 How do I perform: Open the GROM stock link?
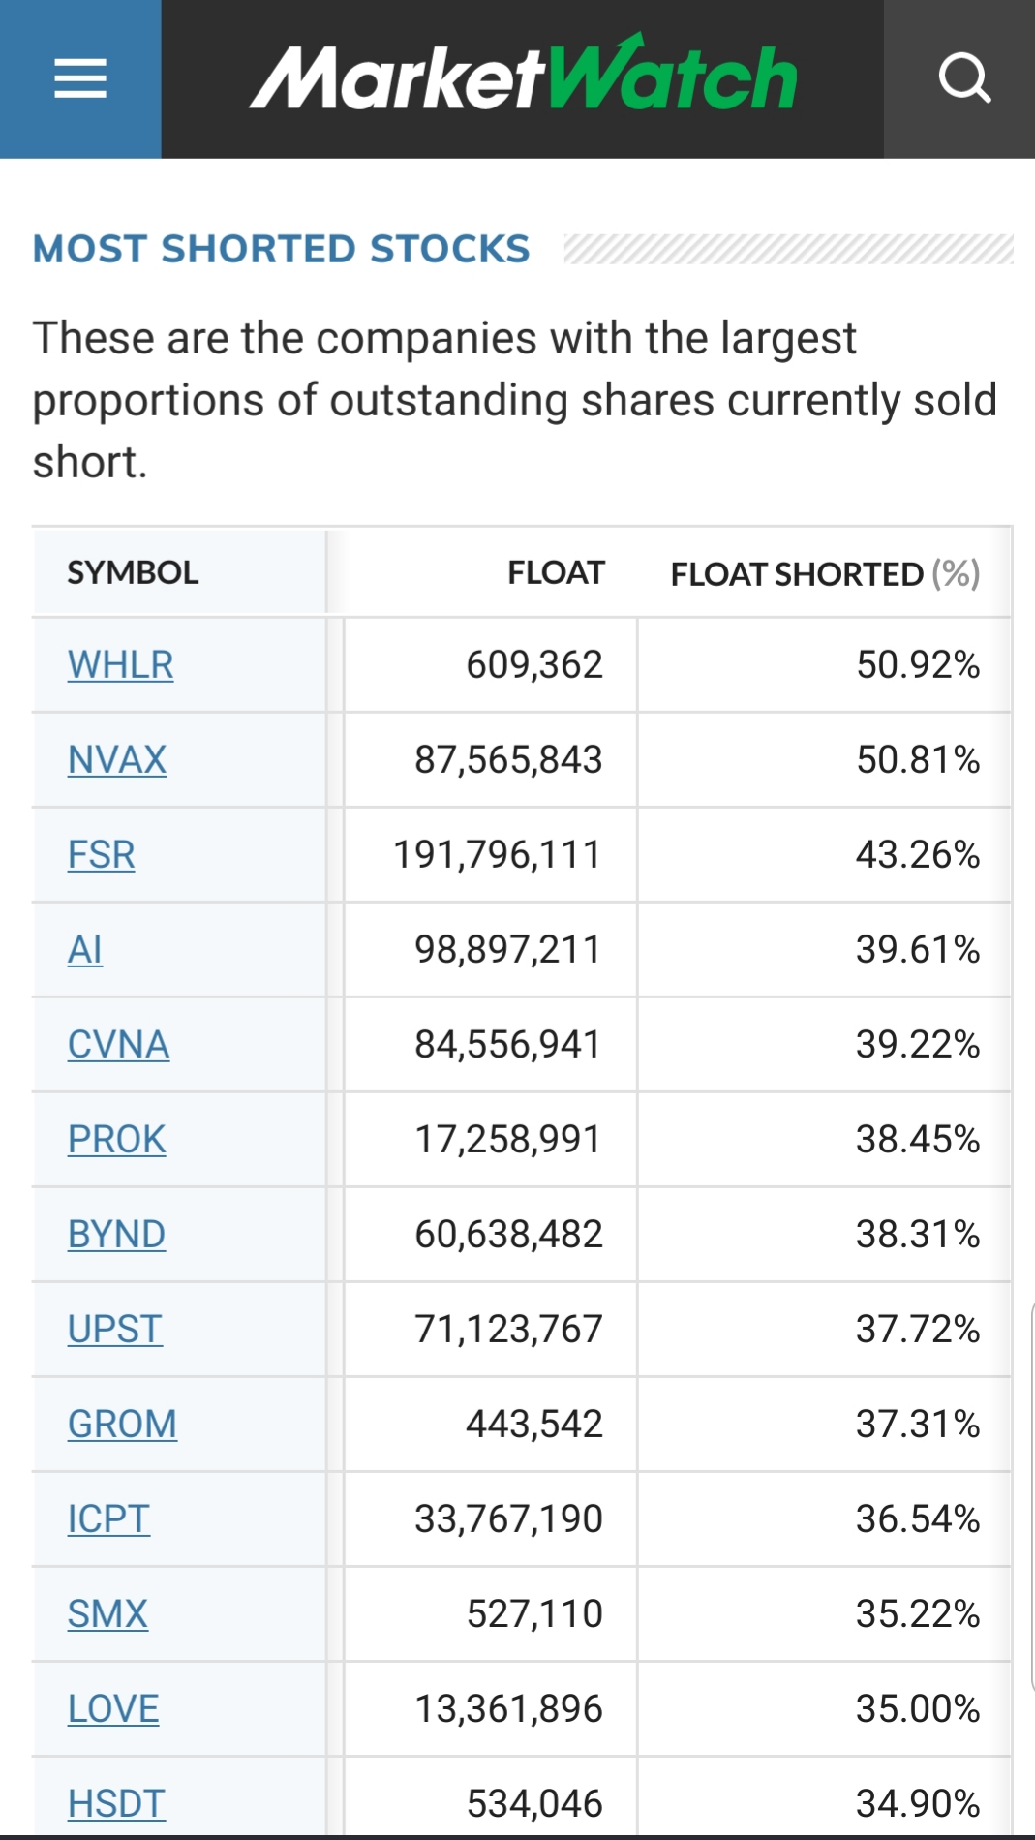pos(122,1424)
